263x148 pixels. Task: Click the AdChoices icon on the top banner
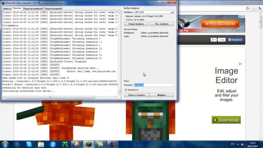click(240, 16)
